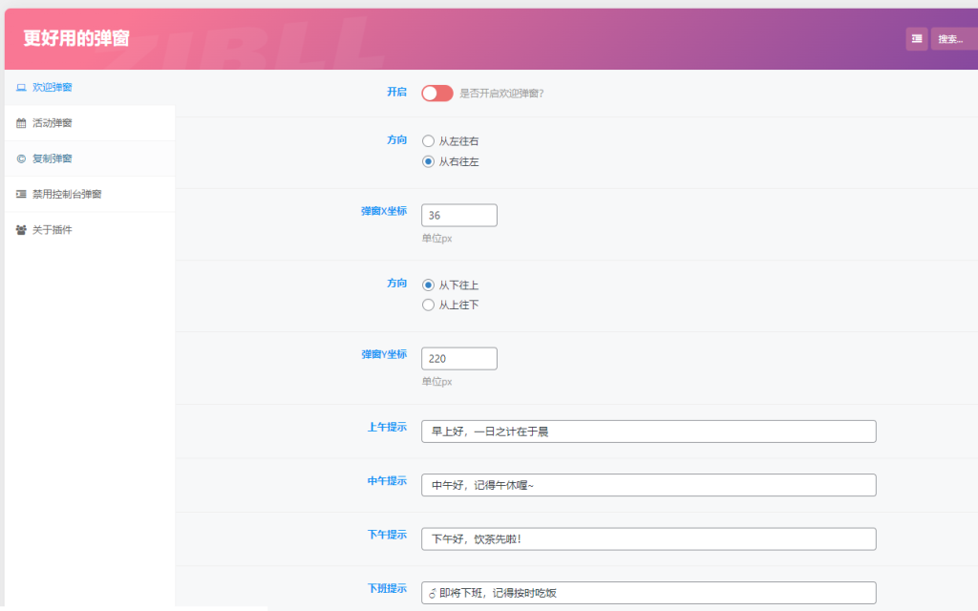Click 单位px hint under Y coordinate

[x=436, y=382]
